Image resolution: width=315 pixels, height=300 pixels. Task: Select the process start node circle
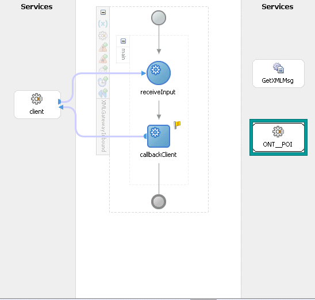point(159,18)
